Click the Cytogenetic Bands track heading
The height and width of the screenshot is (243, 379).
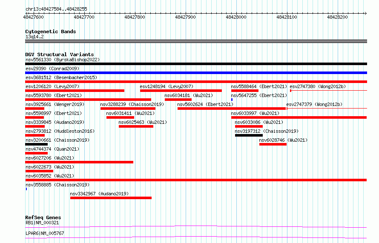point(51,31)
